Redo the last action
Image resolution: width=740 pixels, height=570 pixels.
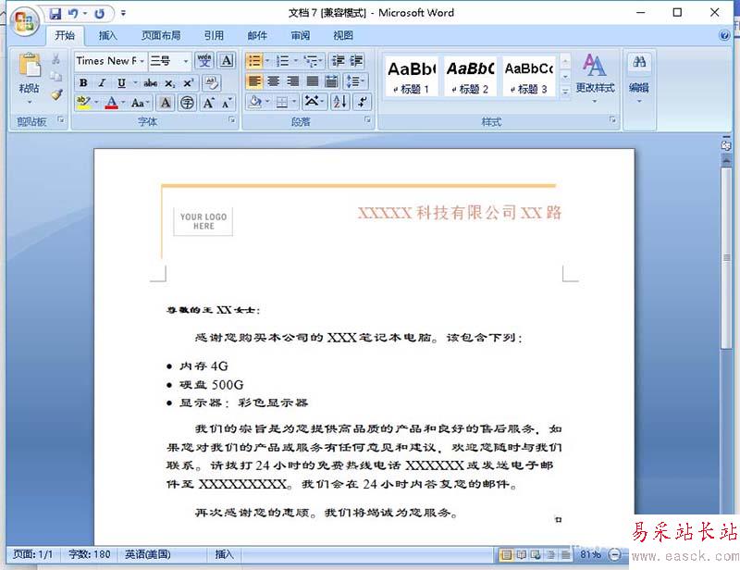(99, 14)
